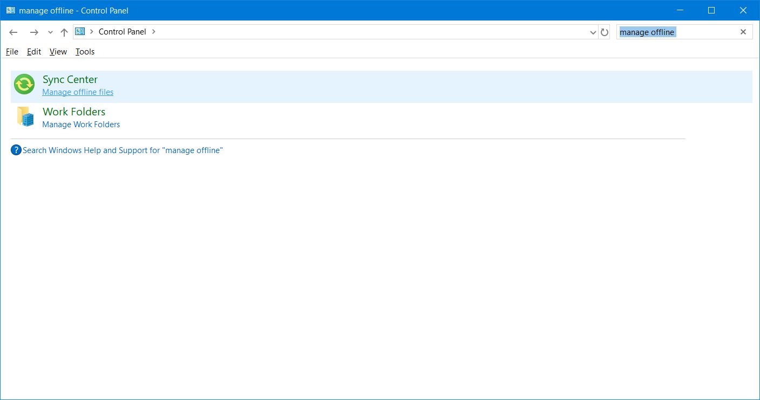Open the Tools menu

pos(85,52)
